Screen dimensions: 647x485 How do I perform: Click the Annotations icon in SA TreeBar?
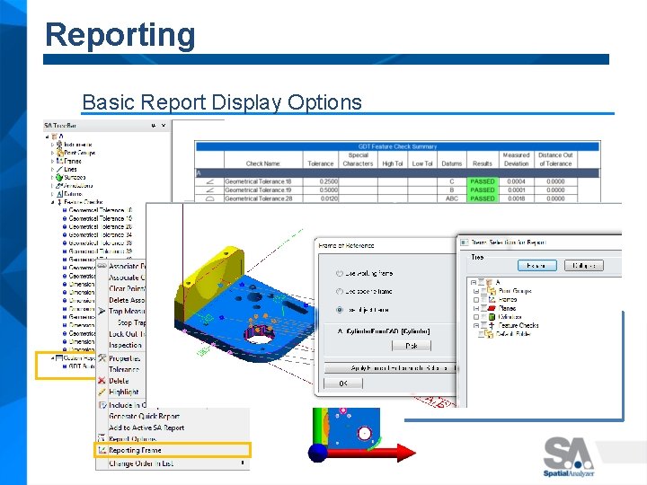coord(59,185)
